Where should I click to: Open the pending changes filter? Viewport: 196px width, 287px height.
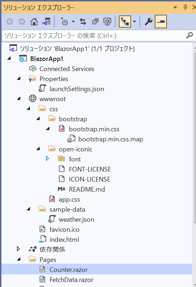click(64, 22)
